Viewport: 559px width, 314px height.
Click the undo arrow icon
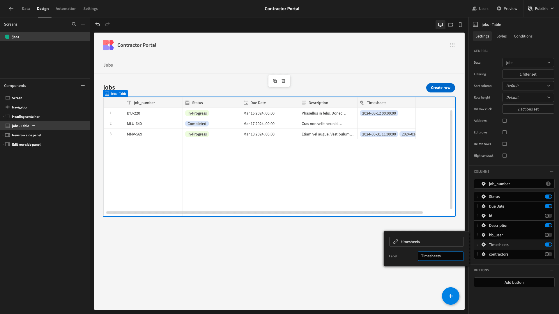tap(98, 24)
